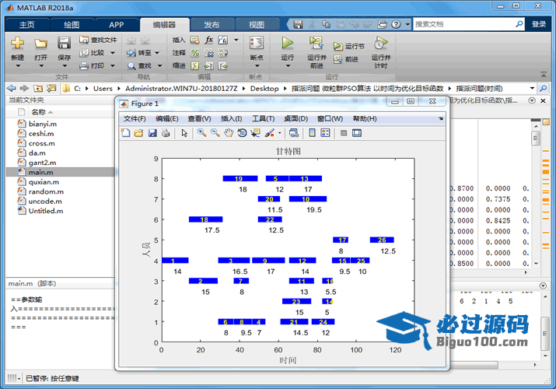Click the Browse for Folder icon

[x=51, y=88]
